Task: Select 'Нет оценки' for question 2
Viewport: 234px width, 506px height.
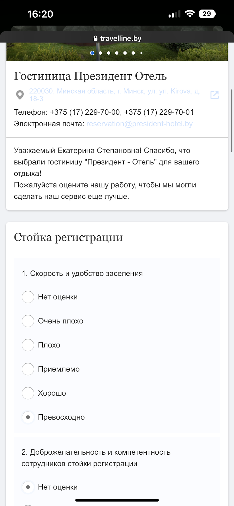Action: pyautogui.click(x=28, y=487)
